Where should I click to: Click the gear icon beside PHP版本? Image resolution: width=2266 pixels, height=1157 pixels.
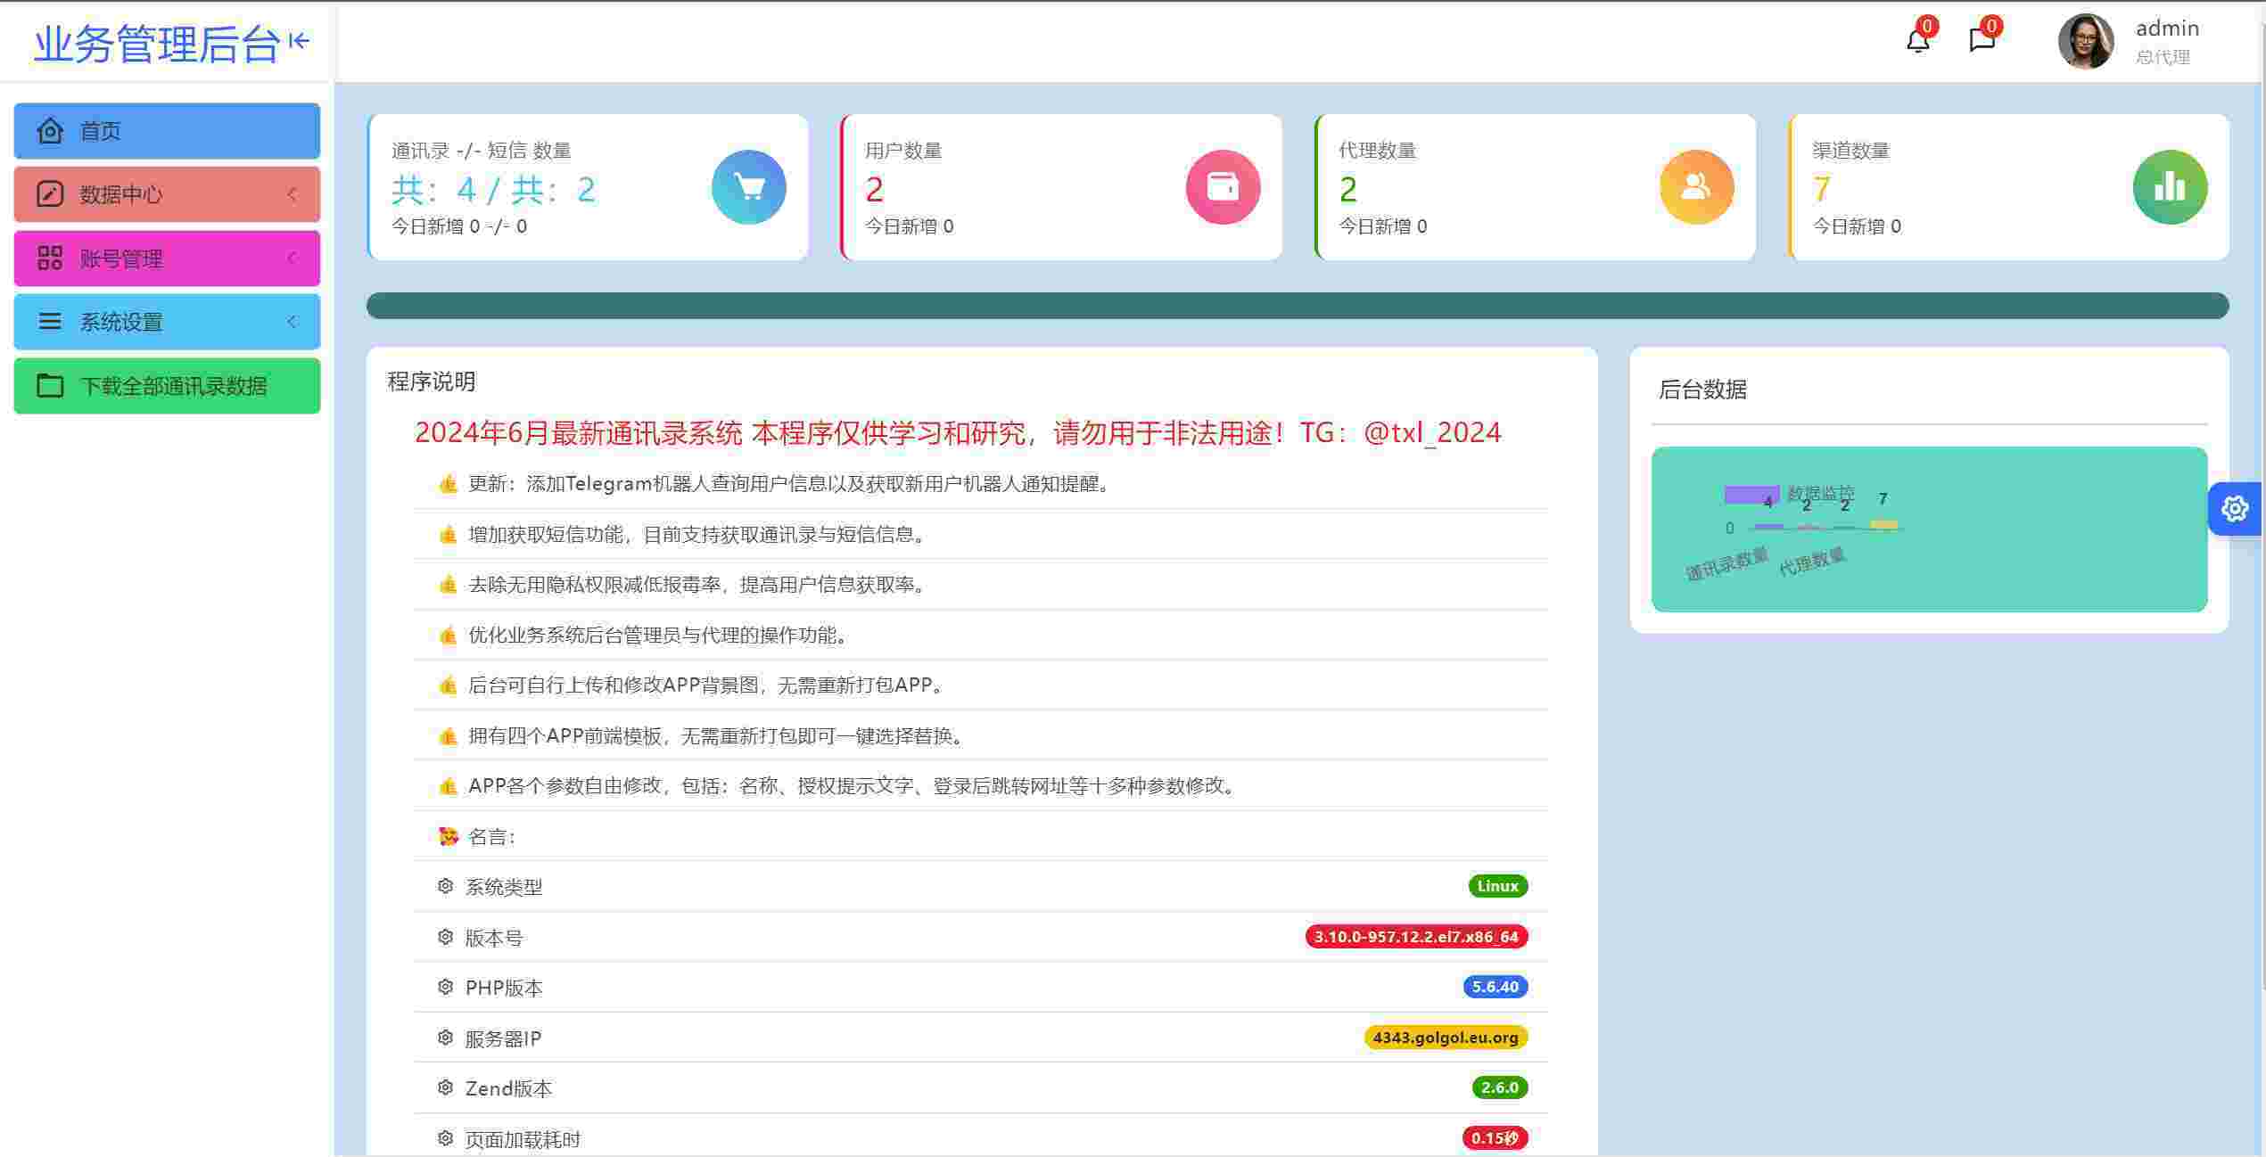point(445,987)
